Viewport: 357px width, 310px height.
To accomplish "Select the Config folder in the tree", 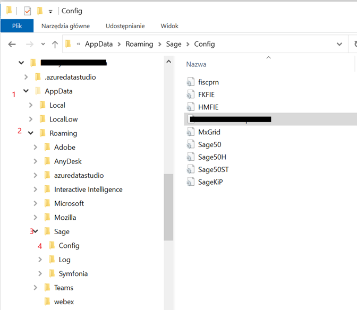I will (x=69, y=246).
